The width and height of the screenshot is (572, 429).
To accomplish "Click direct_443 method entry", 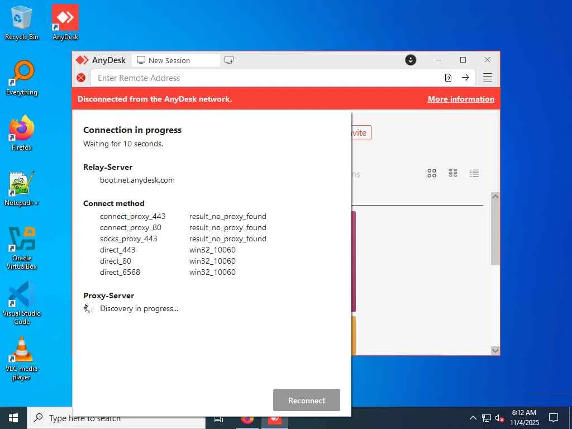I will point(117,250).
